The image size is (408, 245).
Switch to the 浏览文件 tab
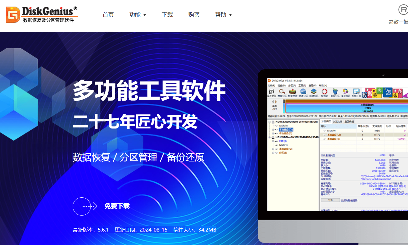click(x=338, y=122)
